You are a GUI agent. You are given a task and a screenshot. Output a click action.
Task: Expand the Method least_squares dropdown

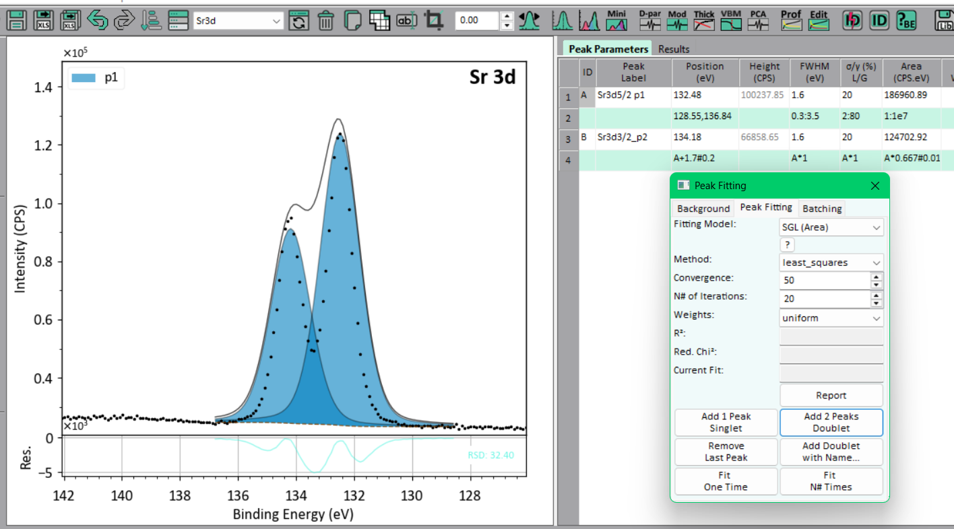pyautogui.click(x=831, y=262)
